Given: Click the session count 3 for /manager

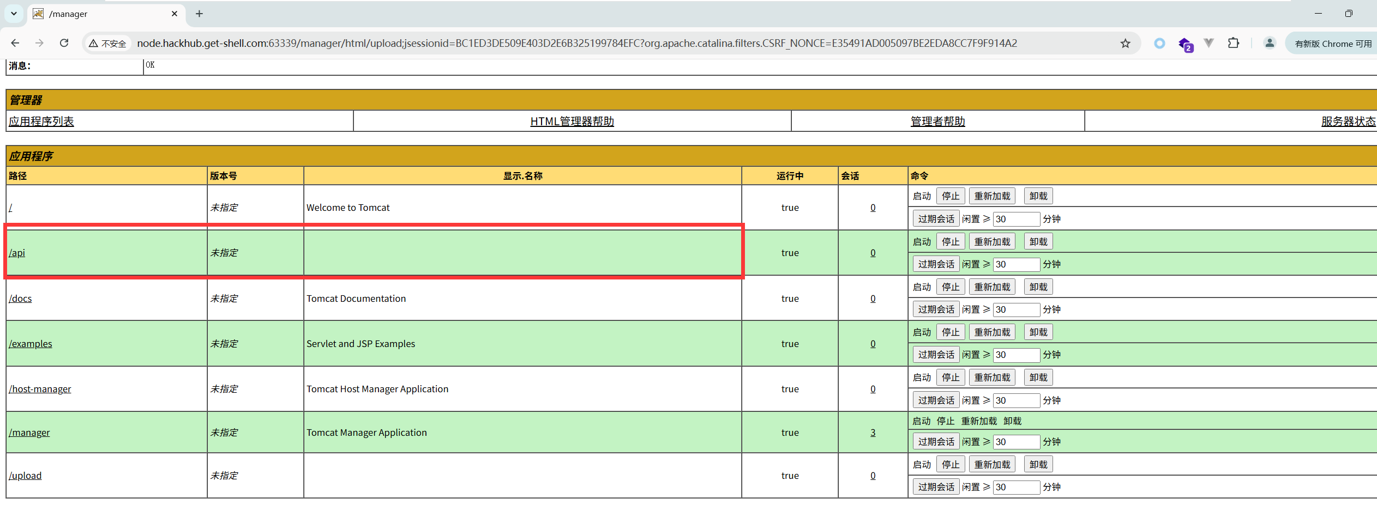Looking at the screenshot, I should coord(873,432).
